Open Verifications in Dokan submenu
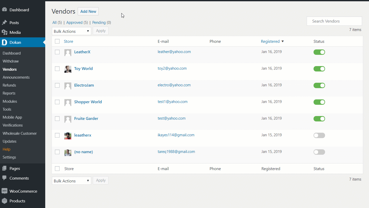 [13, 125]
